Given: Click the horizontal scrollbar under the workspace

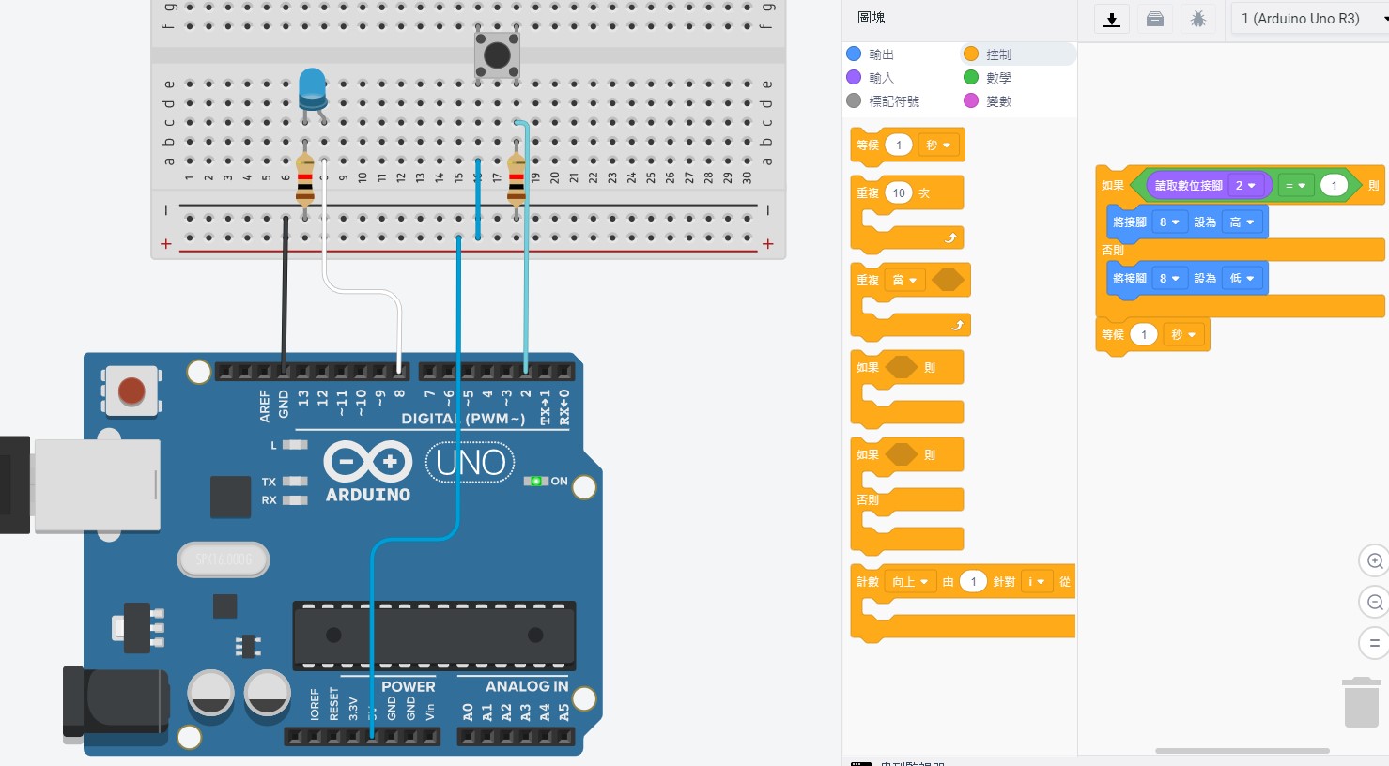Looking at the screenshot, I should tap(1242, 751).
